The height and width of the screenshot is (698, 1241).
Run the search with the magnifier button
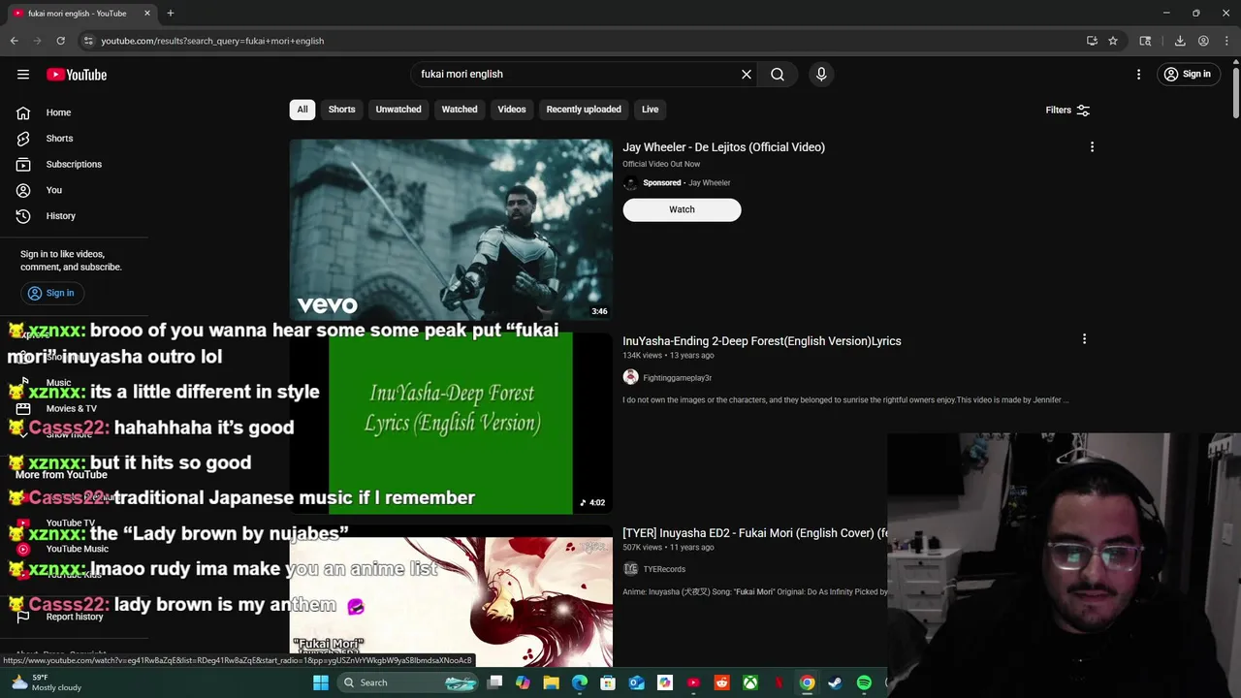click(778, 74)
